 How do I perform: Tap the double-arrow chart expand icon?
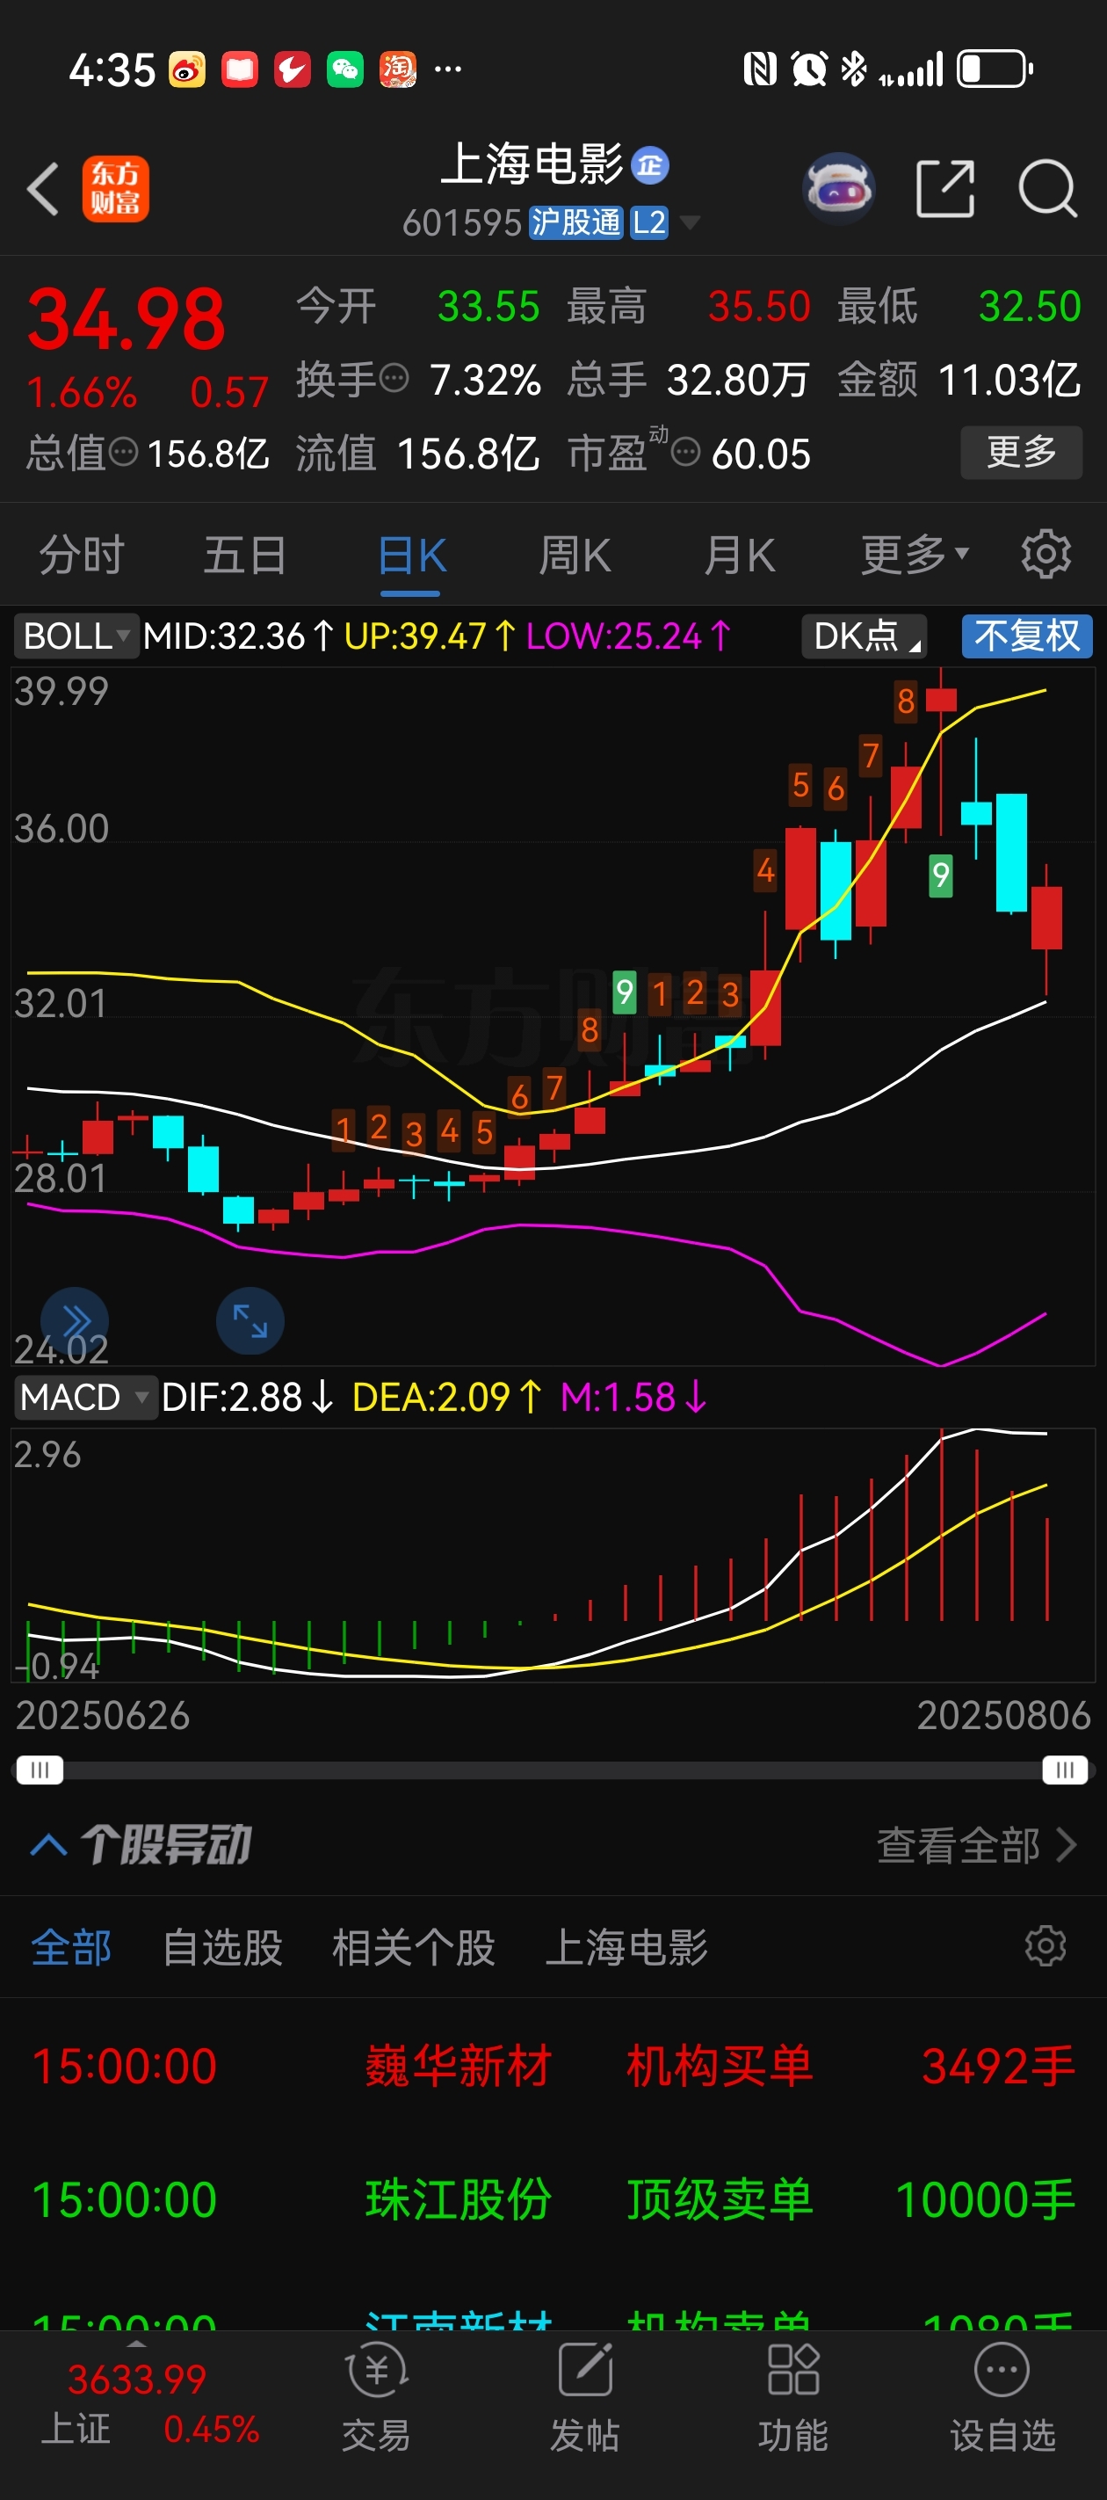tap(75, 1321)
